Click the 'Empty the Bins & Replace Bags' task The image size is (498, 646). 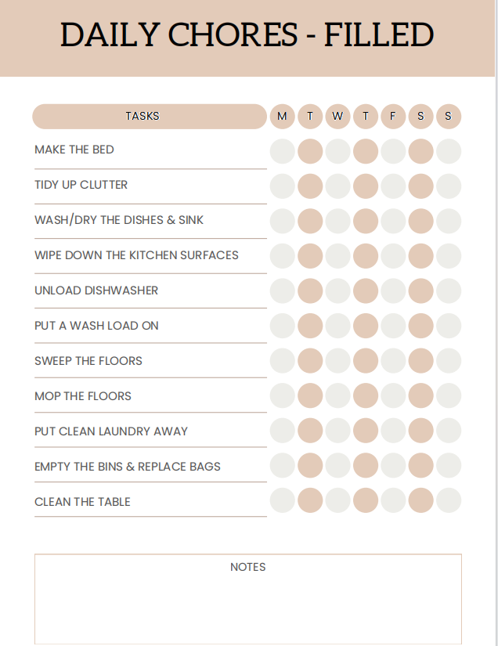tap(128, 467)
